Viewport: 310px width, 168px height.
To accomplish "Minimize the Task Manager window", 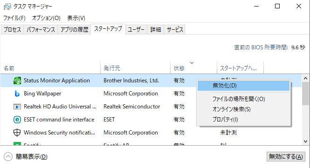I will [256, 7].
